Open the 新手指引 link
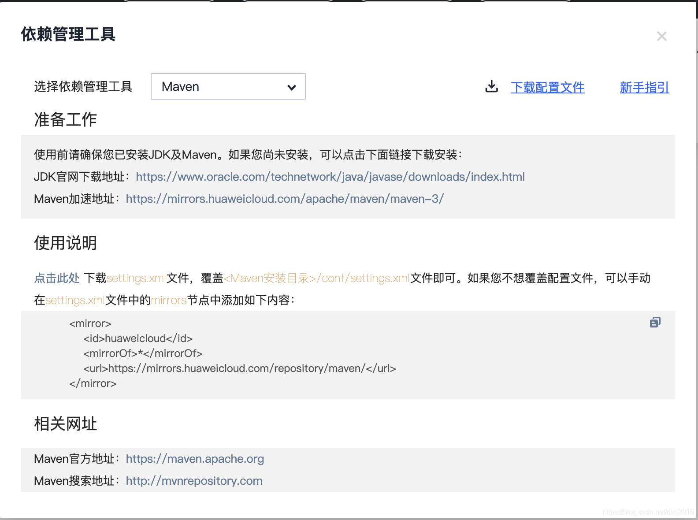 (645, 87)
